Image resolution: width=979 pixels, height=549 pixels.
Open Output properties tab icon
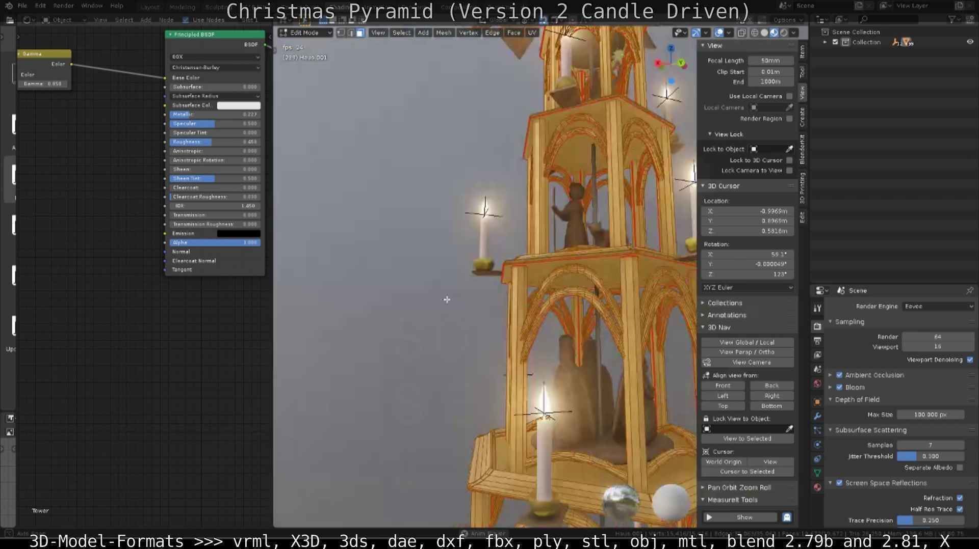click(x=817, y=341)
